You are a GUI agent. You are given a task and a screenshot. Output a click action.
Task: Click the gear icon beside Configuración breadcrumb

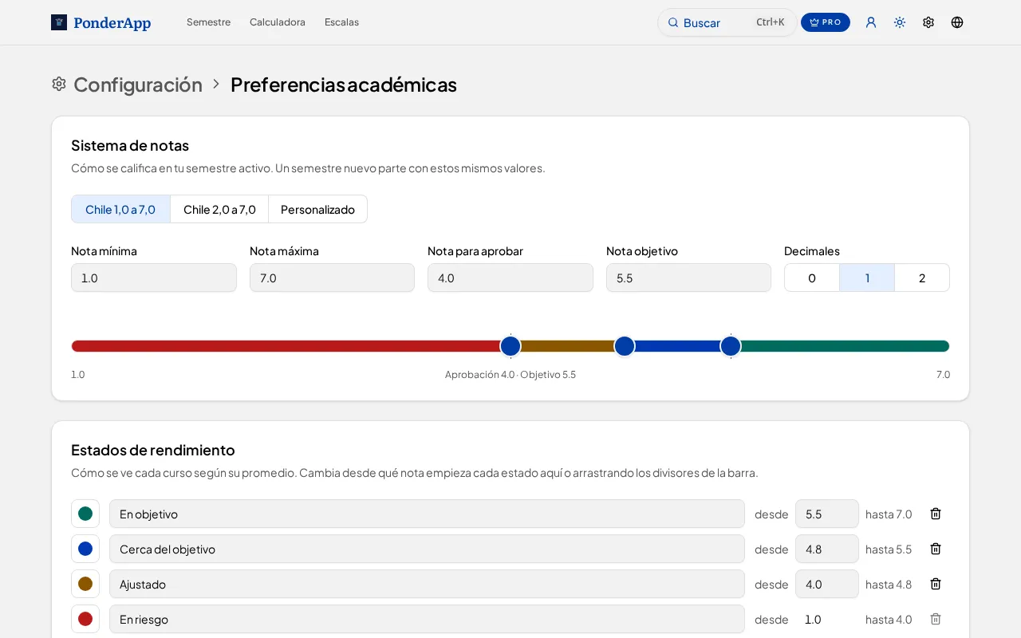click(59, 84)
